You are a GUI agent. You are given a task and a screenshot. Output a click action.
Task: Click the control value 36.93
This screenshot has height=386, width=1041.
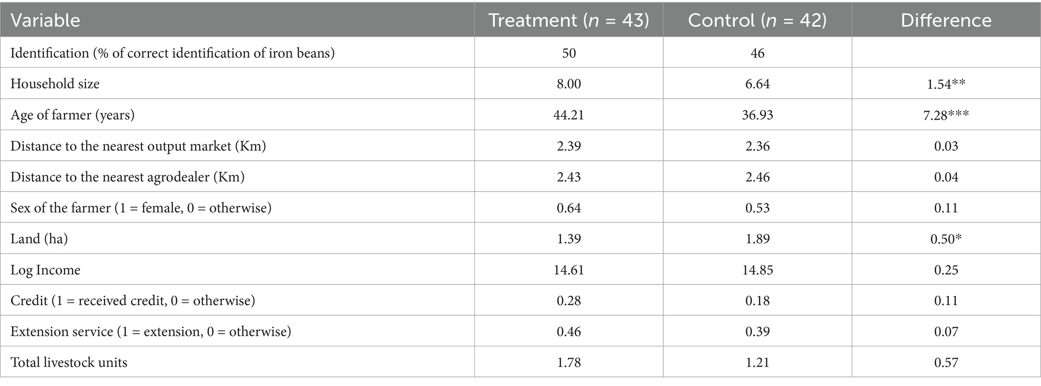757,115
